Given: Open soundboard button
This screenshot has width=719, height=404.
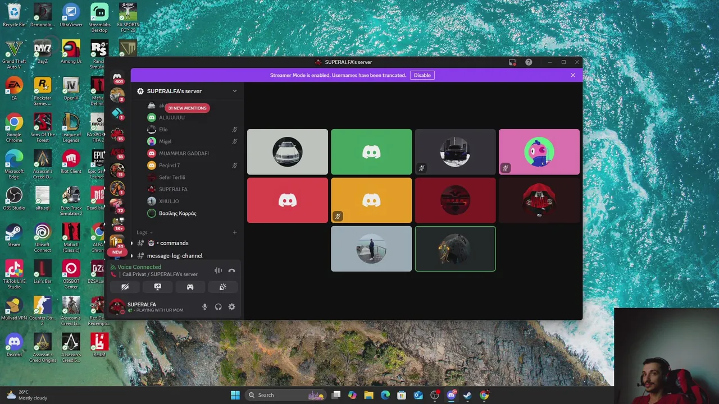Looking at the screenshot, I should tap(222, 287).
